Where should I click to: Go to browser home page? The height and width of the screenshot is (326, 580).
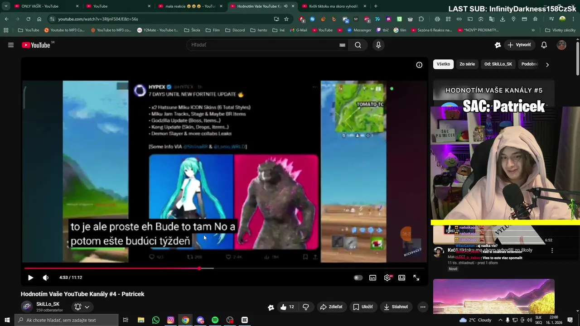[x=39, y=19]
